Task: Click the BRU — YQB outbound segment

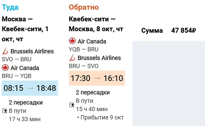Action: (x=16, y=76)
